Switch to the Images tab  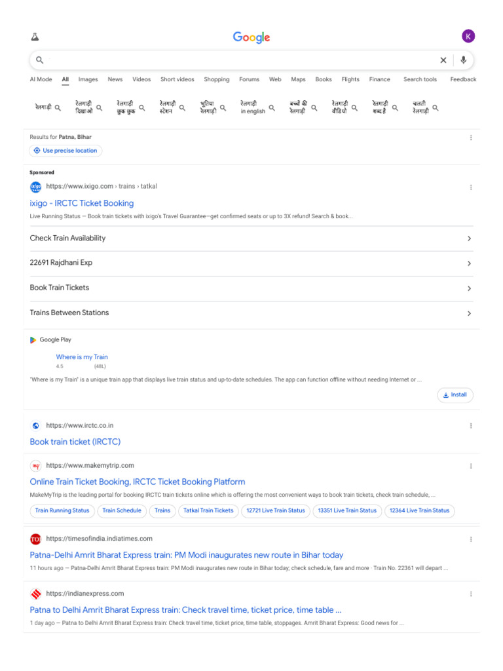[88, 79]
